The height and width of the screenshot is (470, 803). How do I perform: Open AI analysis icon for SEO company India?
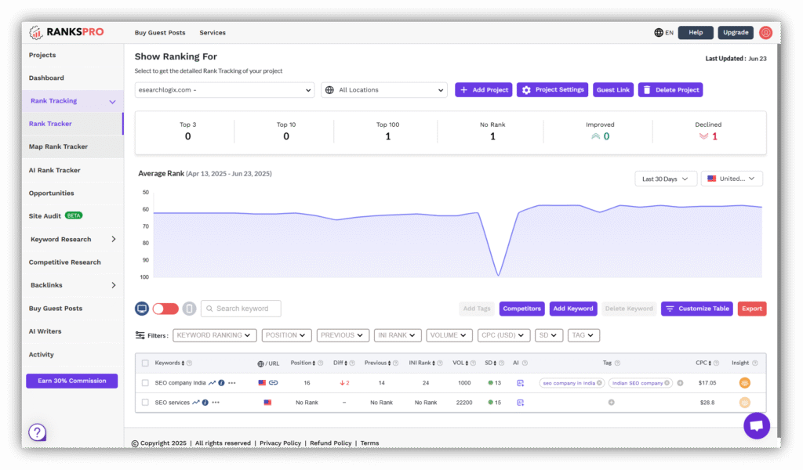point(521,382)
